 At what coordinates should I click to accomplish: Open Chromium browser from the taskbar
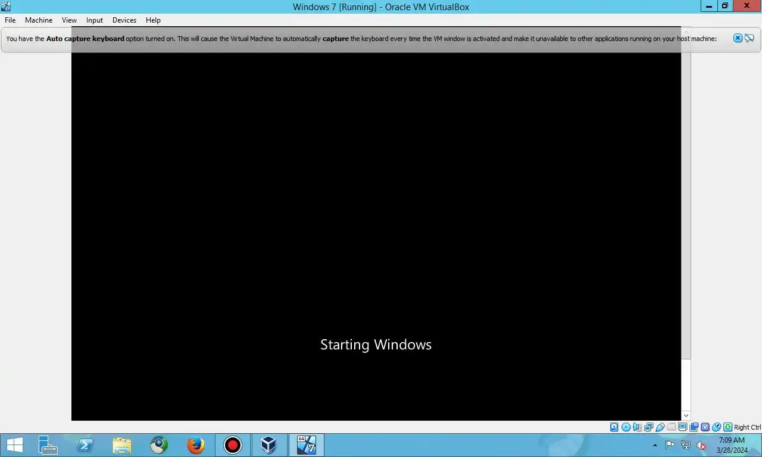158,445
